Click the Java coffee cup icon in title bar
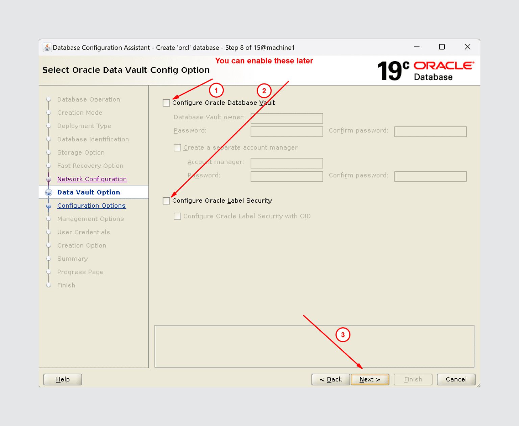 coord(47,47)
